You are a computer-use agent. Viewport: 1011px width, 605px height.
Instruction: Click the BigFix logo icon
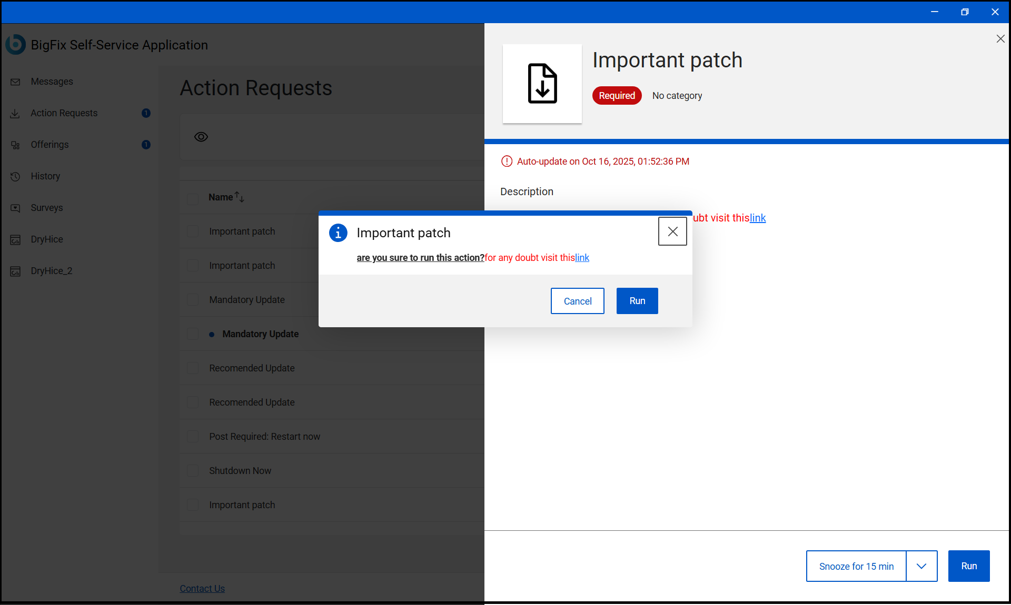click(x=15, y=45)
